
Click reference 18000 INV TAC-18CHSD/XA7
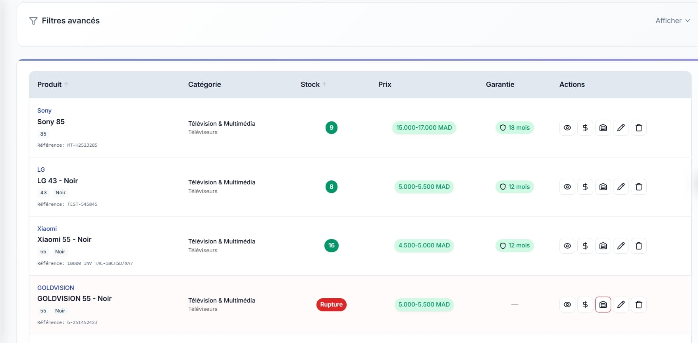click(x=100, y=263)
